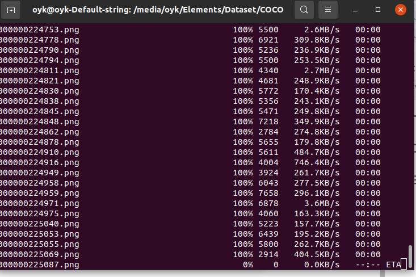Click the 0% progress value
This screenshot has height=277, width=416.
tap(248, 265)
